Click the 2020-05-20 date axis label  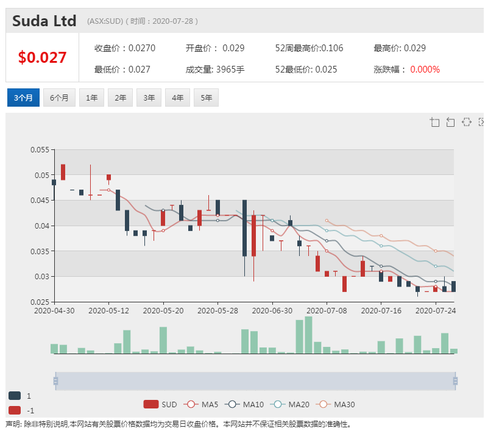click(x=163, y=311)
